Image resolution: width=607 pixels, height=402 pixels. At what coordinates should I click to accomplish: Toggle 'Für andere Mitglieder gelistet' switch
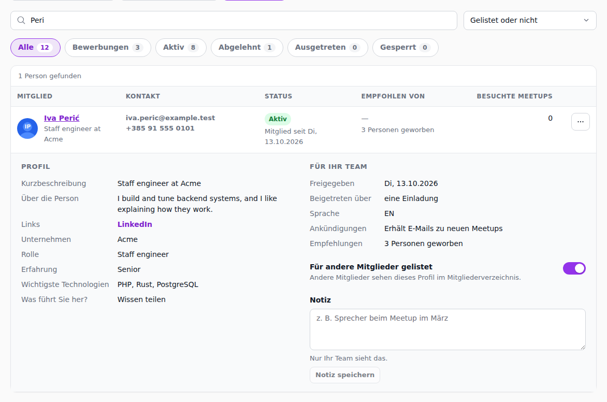point(574,268)
